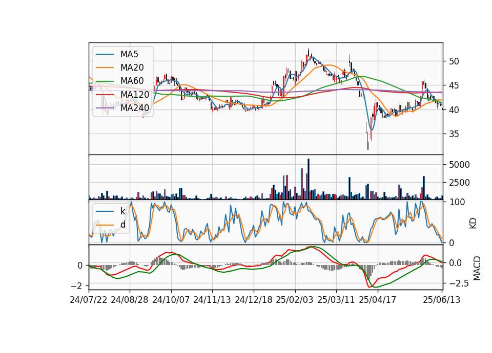This screenshot has width=492, height=353.
Task: Click the 24/08/28 date axis label
Action: point(130,300)
